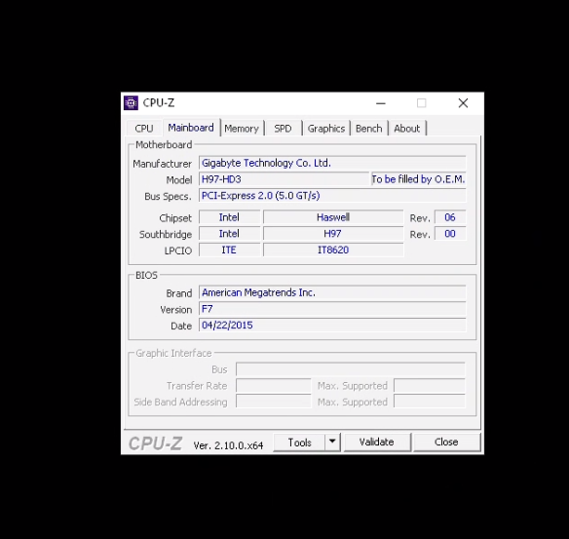This screenshot has width=569, height=539.
Task: Click the BIOS Date field 04/22/2015
Action: tap(332, 326)
